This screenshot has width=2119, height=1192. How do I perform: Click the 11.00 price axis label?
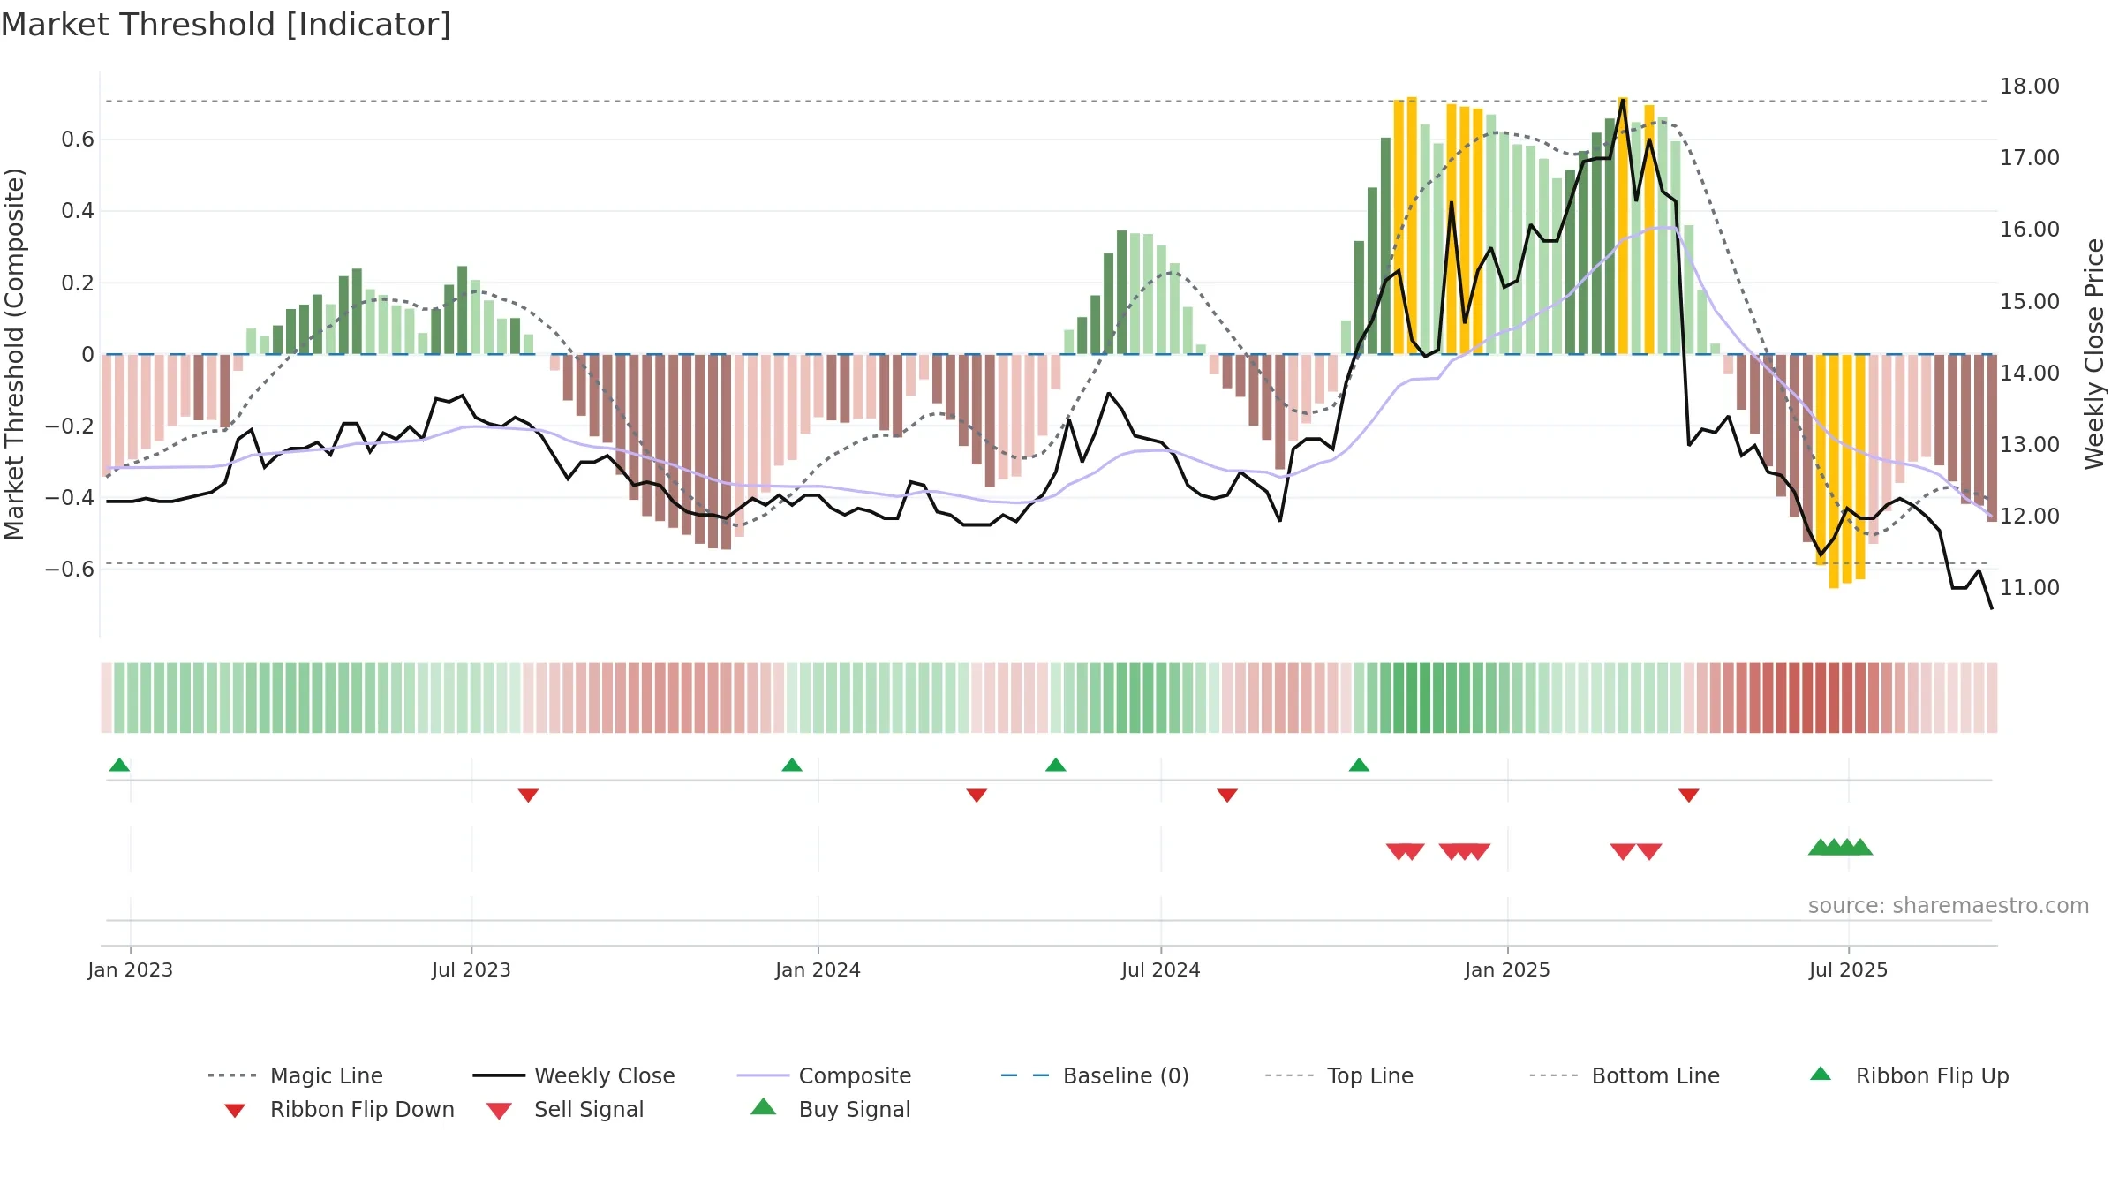coord(2030,588)
